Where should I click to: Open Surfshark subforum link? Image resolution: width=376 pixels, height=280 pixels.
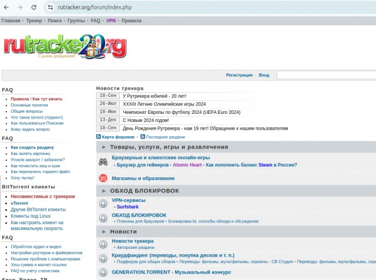[x=127, y=207]
